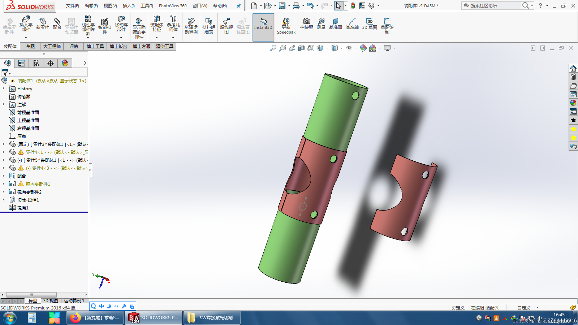Screen dimensions: 578x325
Task: Switch to PropertyManager tab icon
Action: click(22, 63)
